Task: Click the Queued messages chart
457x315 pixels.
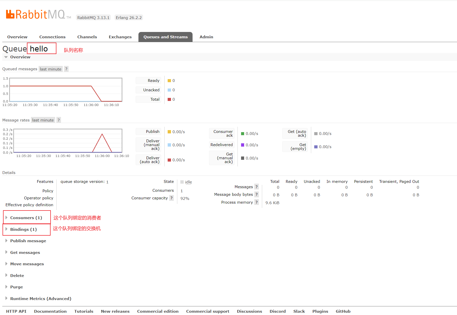Action: (66, 90)
